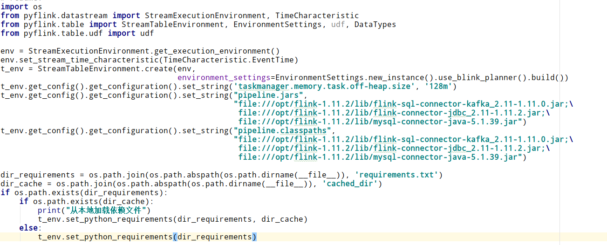The image size is (607, 245).
Task: Click the else keyword
Action: point(28,228)
